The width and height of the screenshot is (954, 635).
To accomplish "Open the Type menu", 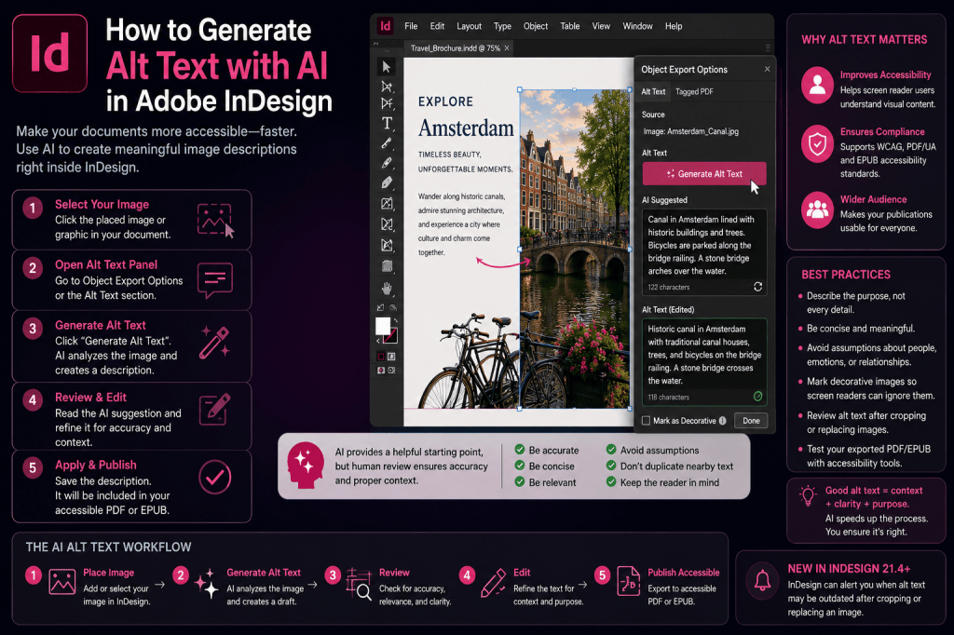I will click(502, 26).
